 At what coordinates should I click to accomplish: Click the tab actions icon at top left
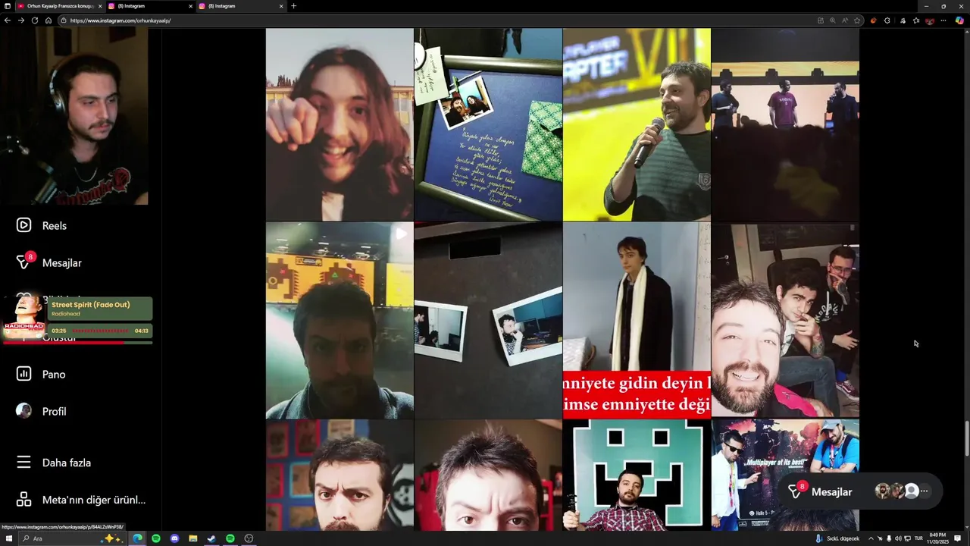point(8,6)
